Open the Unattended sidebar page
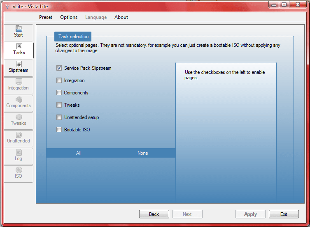Image resolution: width=310 pixels, height=227 pixels. pos(19,138)
